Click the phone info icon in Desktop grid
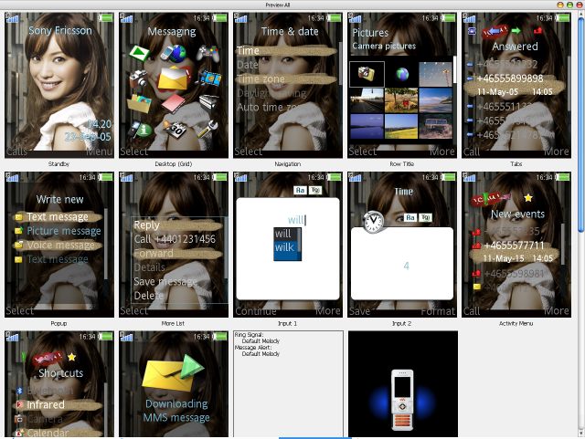585x439 pixels. click(140, 130)
